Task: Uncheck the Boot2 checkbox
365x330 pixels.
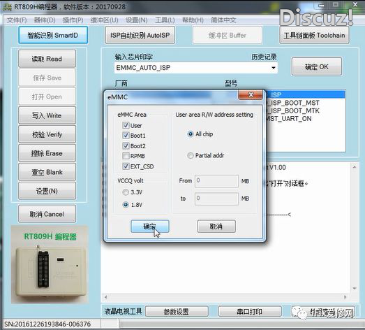Action: 126,145
